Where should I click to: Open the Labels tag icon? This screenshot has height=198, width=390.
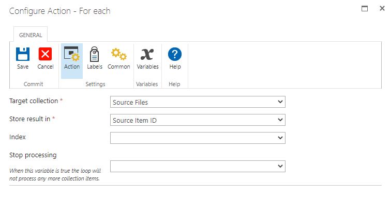[x=94, y=54]
